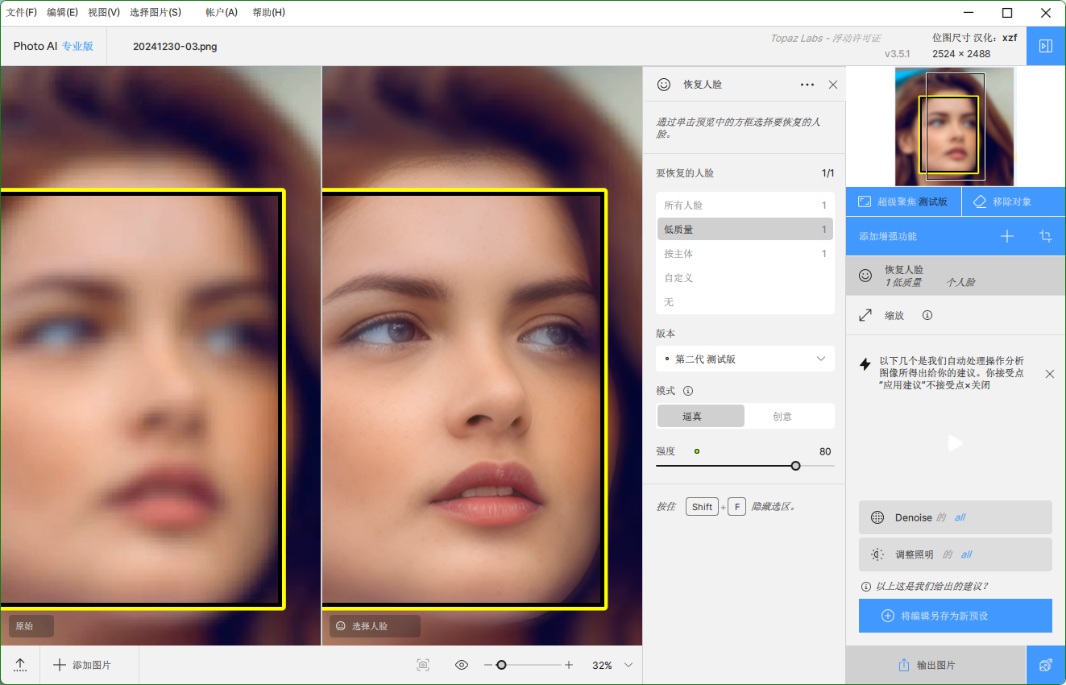
Task: Select the 恢复人脸 enhancement row
Action: coord(956,276)
